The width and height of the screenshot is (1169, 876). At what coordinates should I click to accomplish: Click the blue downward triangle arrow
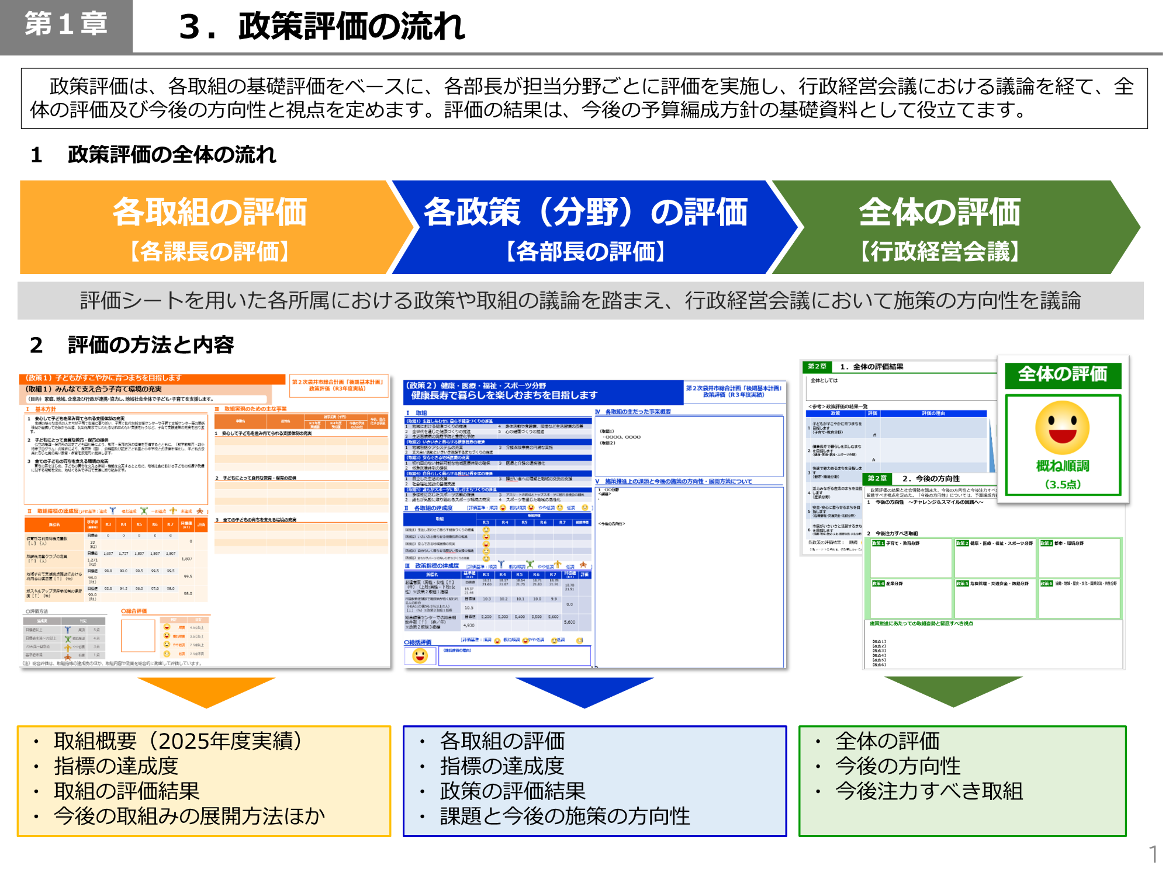tap(584, 693)
